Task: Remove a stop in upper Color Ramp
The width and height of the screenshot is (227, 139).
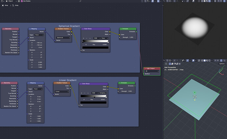Action: click(x=87, y=38)
